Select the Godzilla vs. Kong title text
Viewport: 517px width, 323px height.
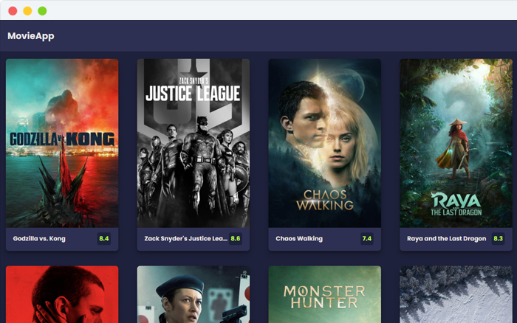pyautogui.click(x=39, y=239)
